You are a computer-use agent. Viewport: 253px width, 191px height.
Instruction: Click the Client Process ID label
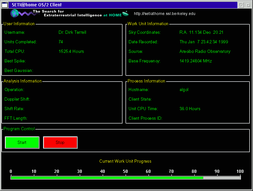tap(145, 118)
